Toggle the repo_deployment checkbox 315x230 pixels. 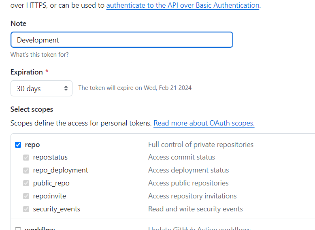(x=26, y=170)
